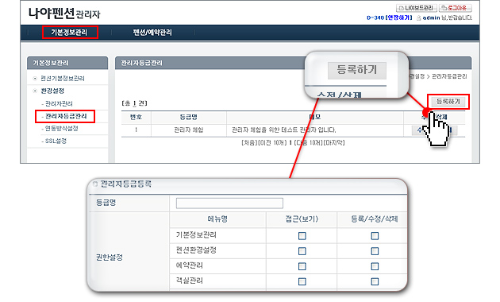Click the 메뉴명 column header in form
The height and width of the screenshot is (302, 500).
point(217,219)
